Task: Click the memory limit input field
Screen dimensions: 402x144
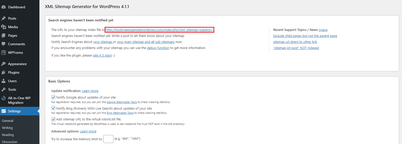Action: 108,139
